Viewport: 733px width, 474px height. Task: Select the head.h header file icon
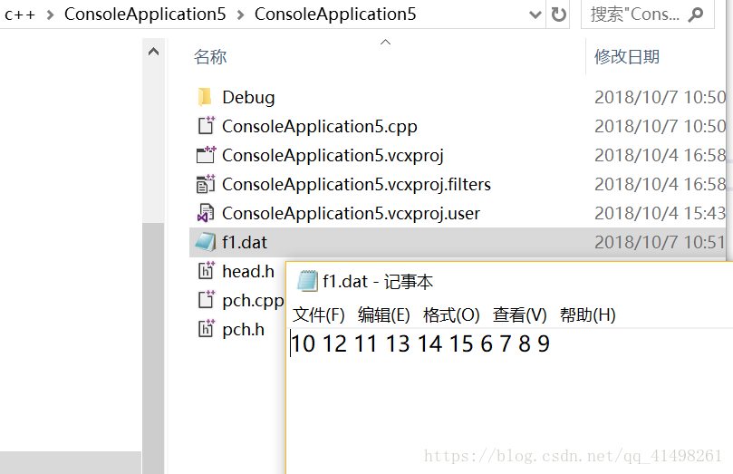click(207, 271)
